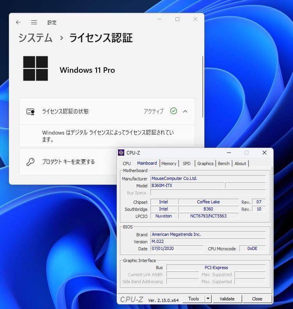Screen dimensions: 293x309
Task: Open the Graphics tab
Action: (x=205, y=163)
